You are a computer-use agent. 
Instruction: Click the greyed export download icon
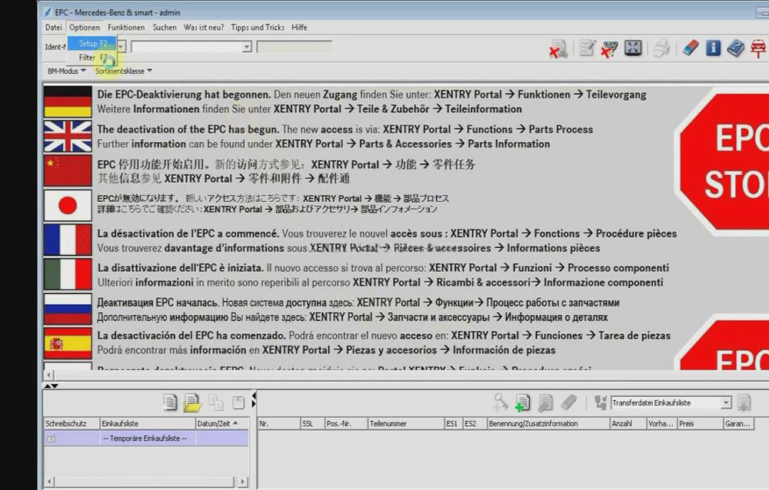coord(744,402)
